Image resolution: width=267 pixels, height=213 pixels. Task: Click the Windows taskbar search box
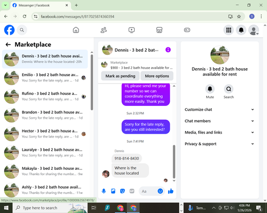[50, 208]
